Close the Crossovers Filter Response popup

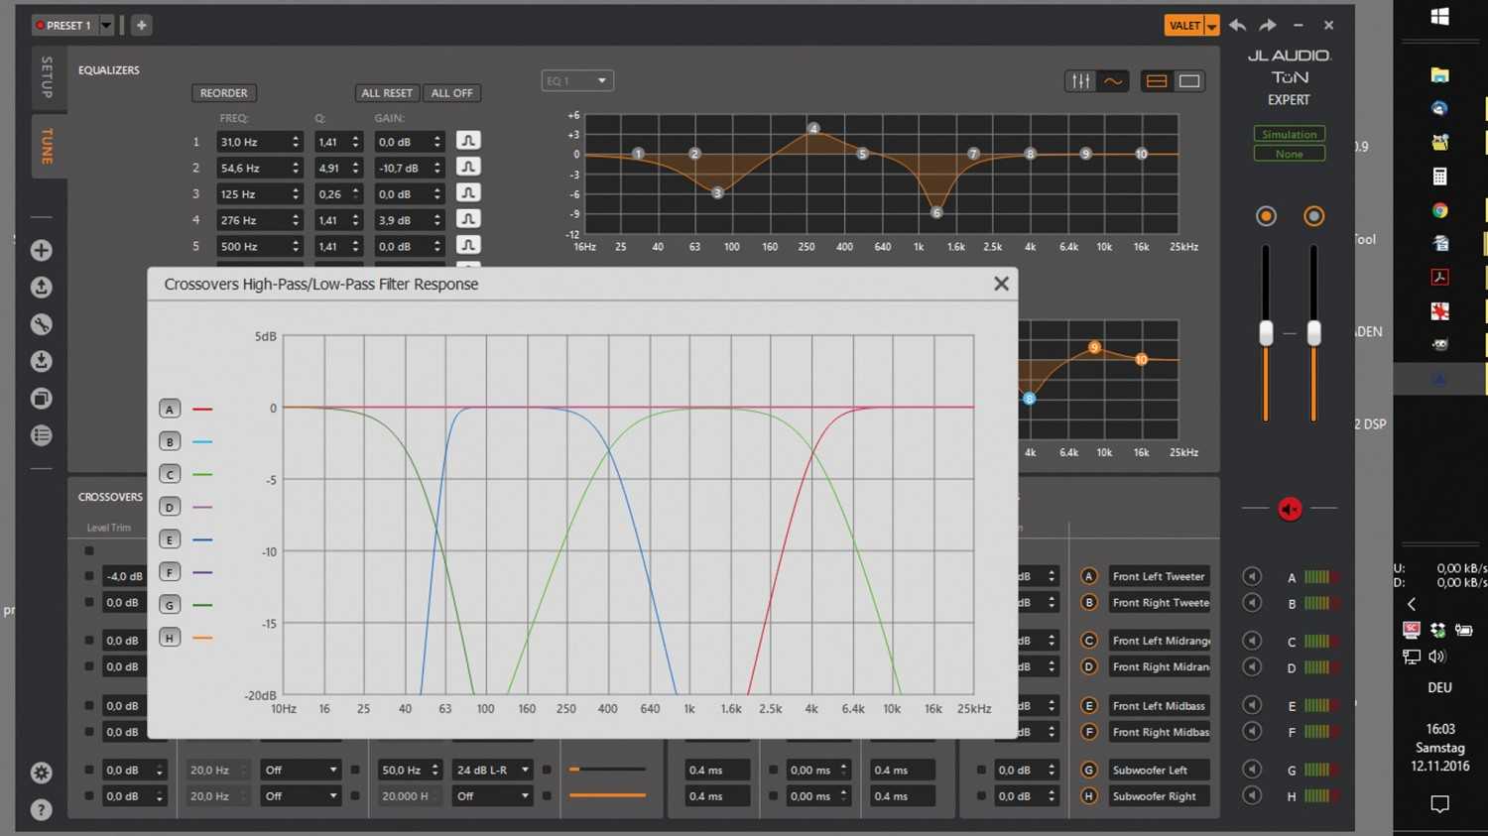pos(1001,285)
